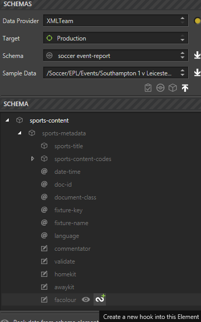
Task: Click the edit icon beside validate
Action: [x=44, y=261]
